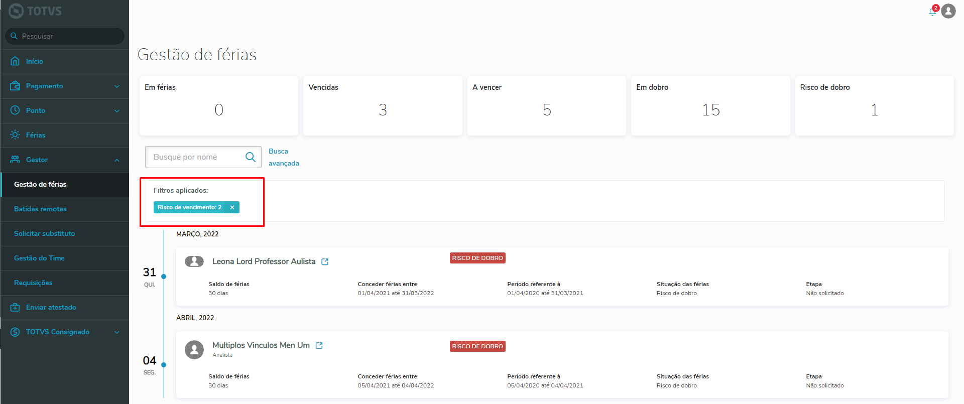
Task: Open Batidas remotas submenu
Action: pyautogui.click(x=65, y=209)
